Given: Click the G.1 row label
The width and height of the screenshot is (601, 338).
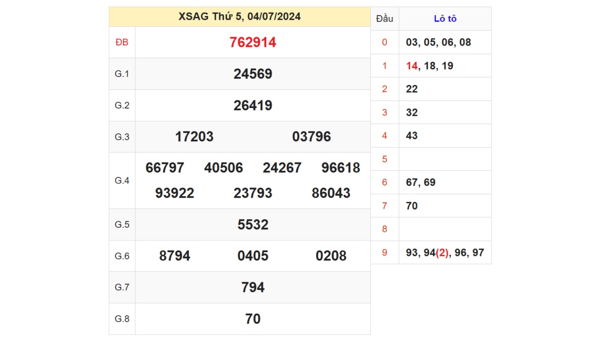Looking at the screenshot, I should pos(122,74).
